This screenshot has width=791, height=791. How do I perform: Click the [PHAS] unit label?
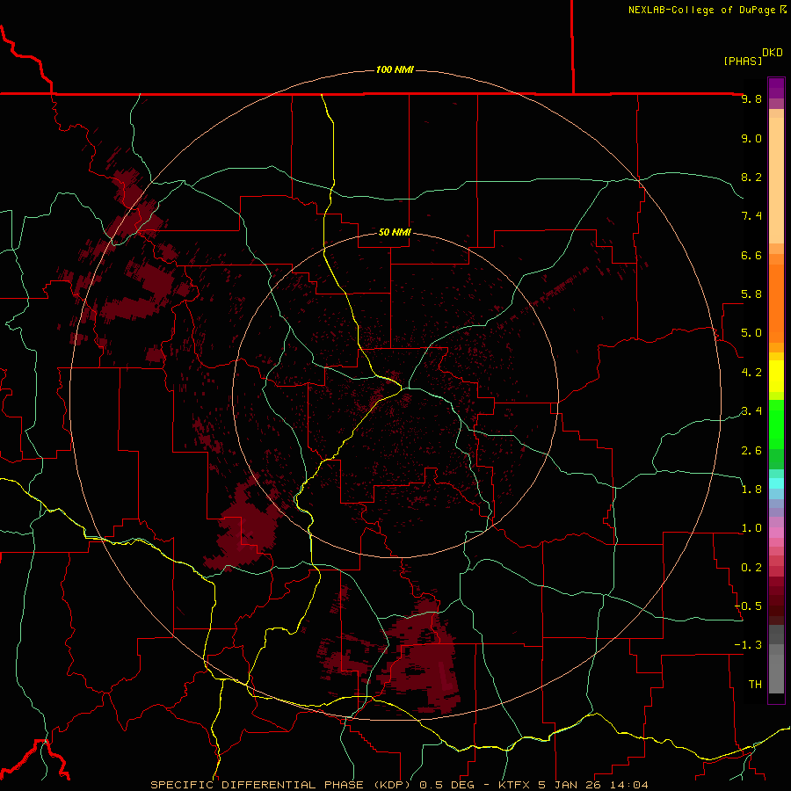[x=743, y=61]
